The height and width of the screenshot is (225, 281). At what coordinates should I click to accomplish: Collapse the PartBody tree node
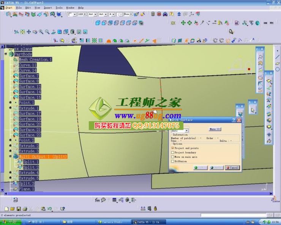click(6, 54)
